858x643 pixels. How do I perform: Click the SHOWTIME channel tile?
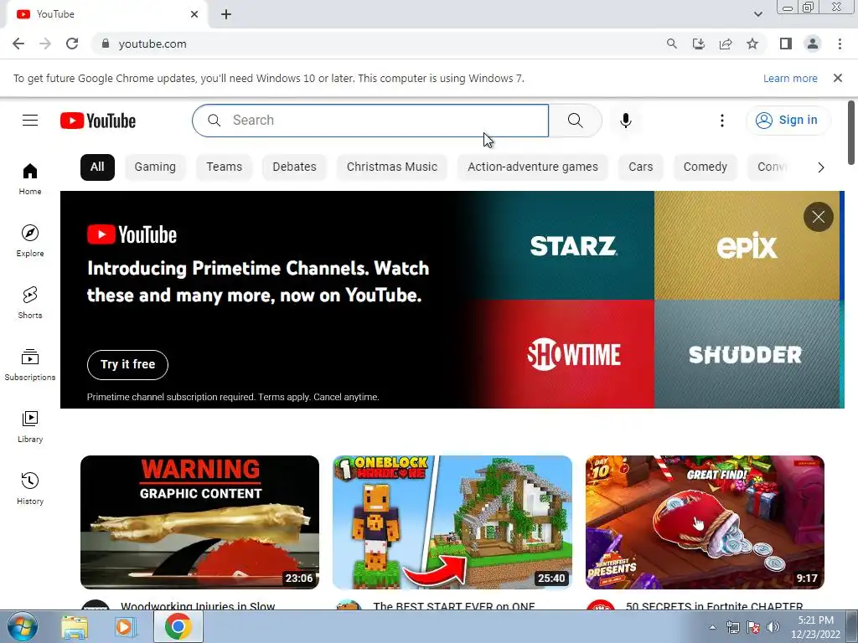pyautogui.click(x=573, y=354)
